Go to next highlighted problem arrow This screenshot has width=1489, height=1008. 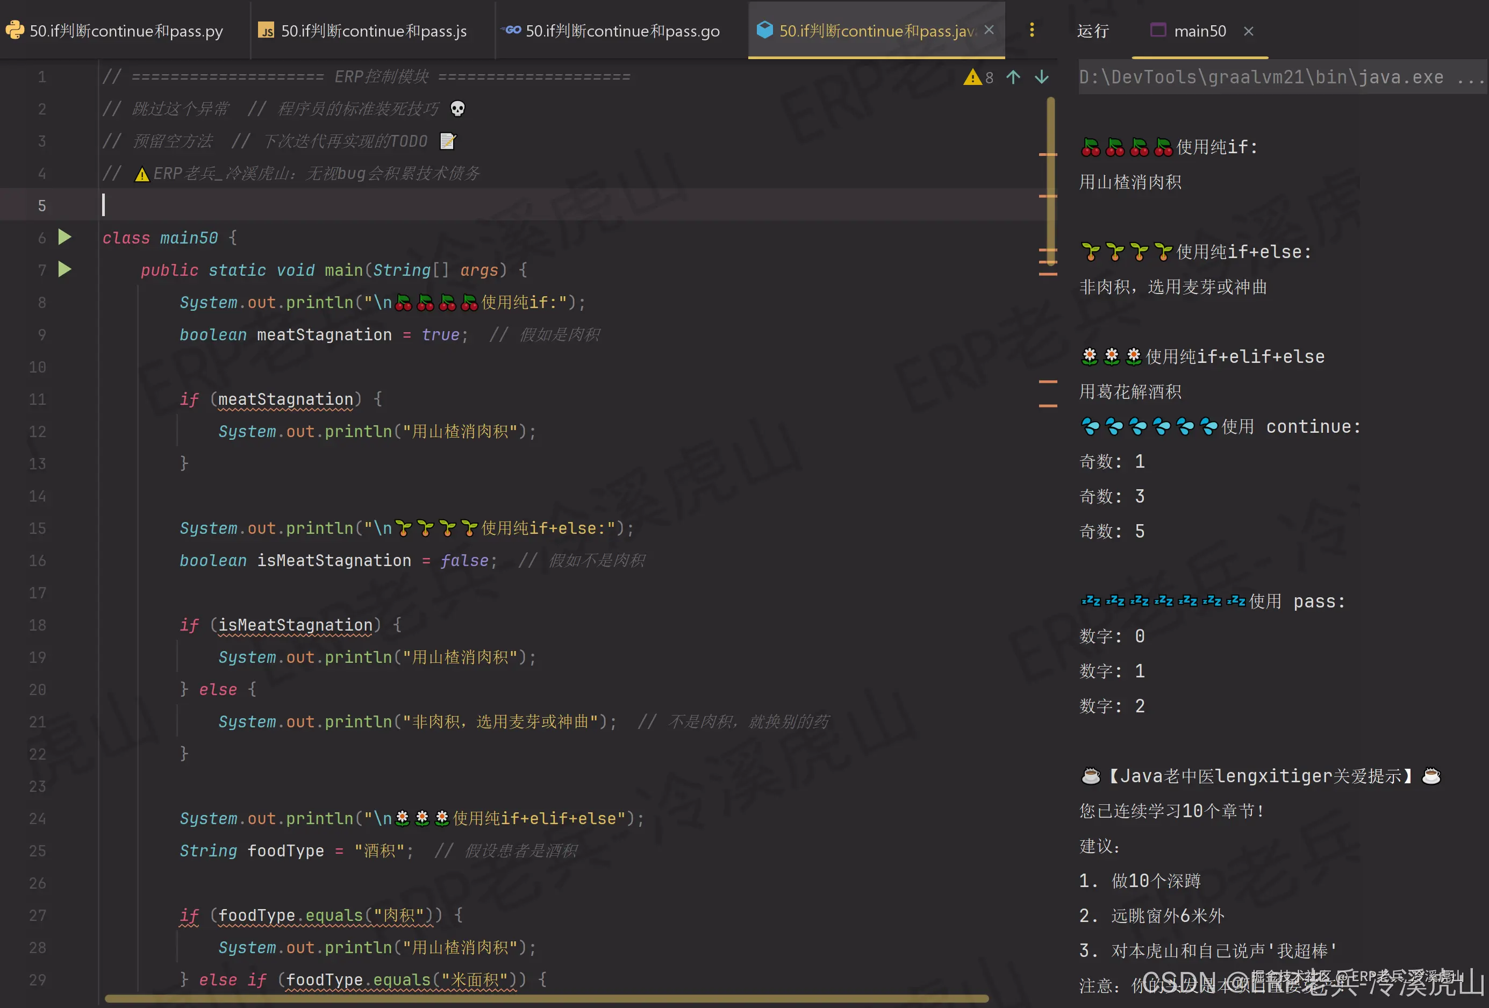1042,77
